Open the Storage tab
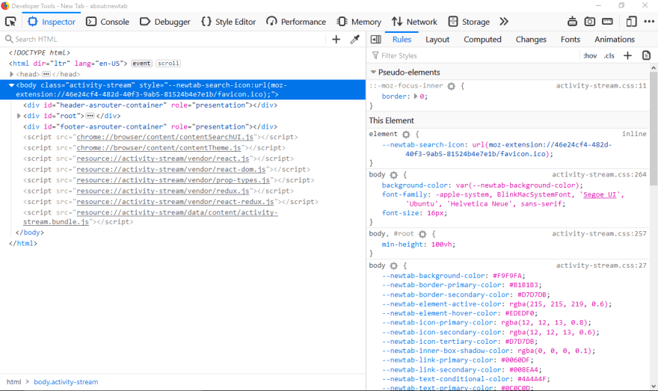 point(469,22)
